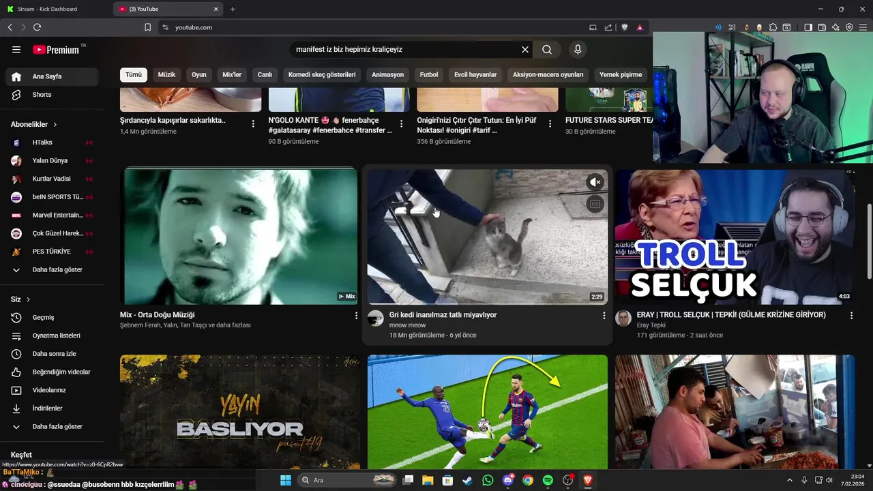Start voice search with the microphone

pos(578,50)
